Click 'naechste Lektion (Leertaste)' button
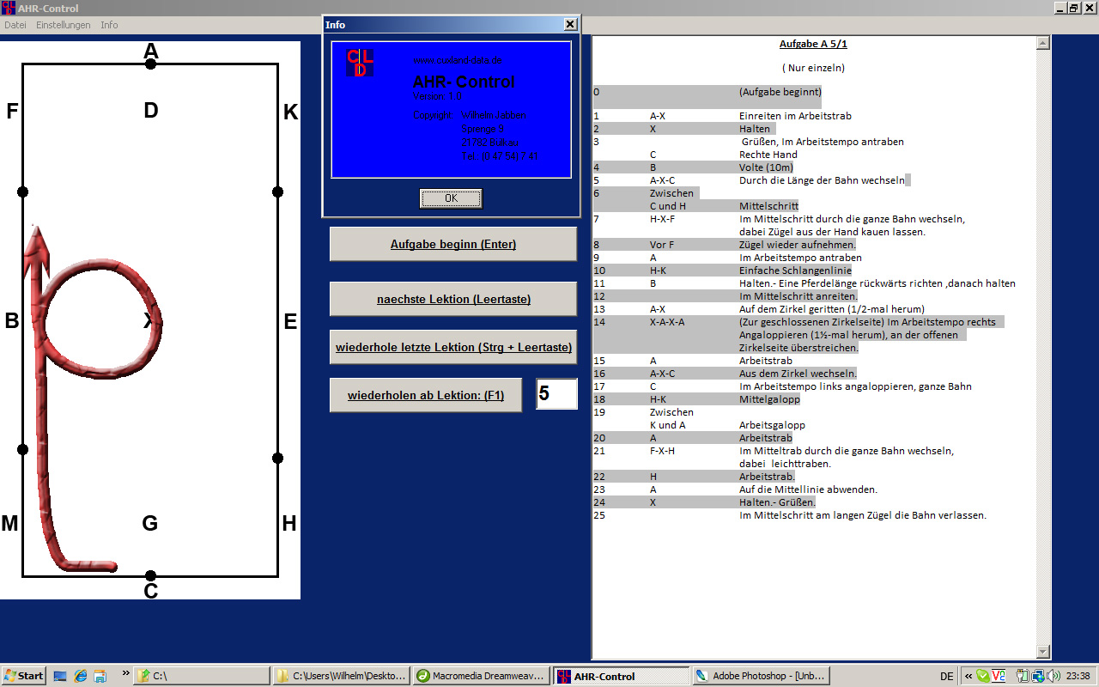1099x687 pixels. coord(453,299)
